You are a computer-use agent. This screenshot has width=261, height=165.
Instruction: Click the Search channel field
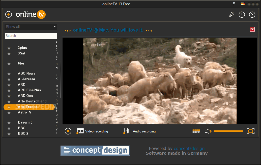(31, 36)
